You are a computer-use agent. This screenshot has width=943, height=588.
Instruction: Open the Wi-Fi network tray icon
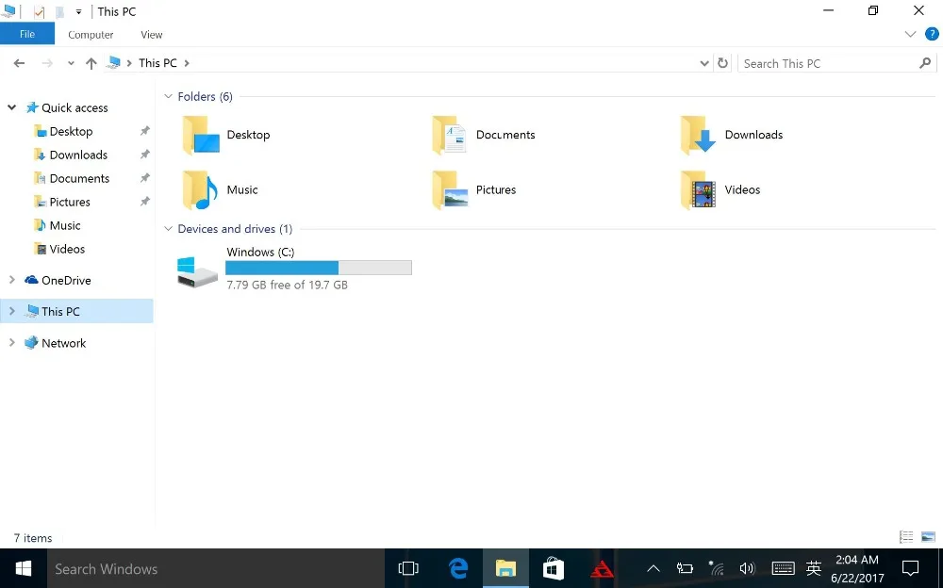716,568
